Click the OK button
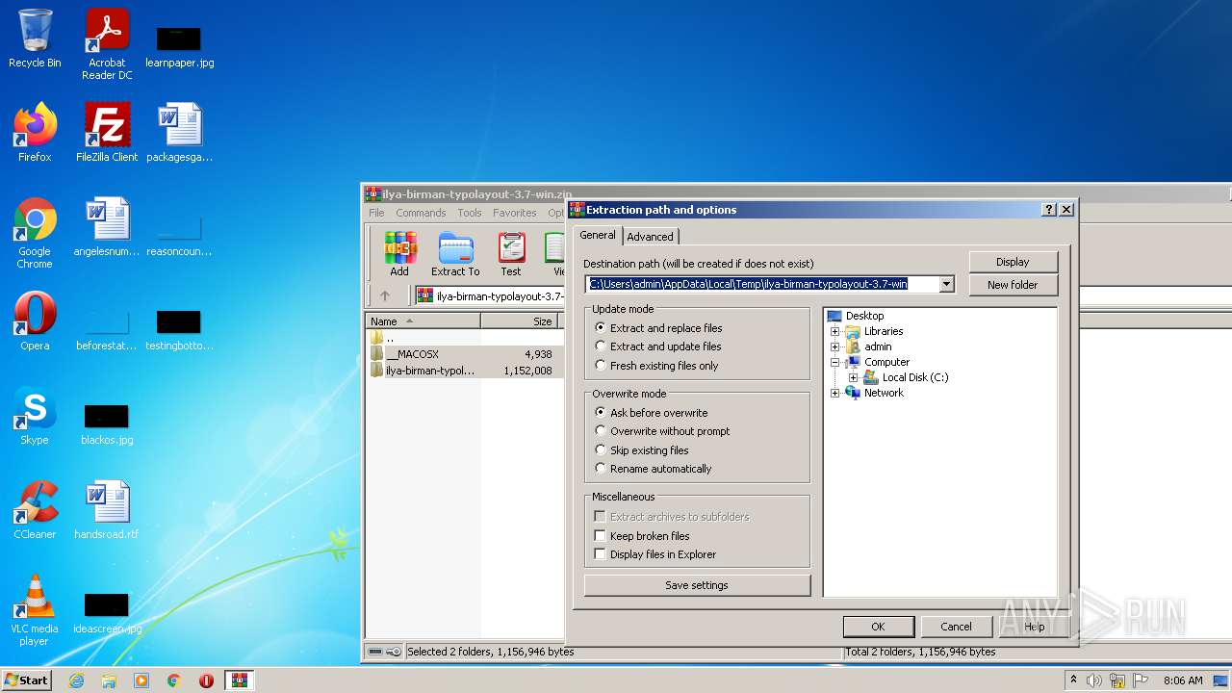 (x=878, y=627)
